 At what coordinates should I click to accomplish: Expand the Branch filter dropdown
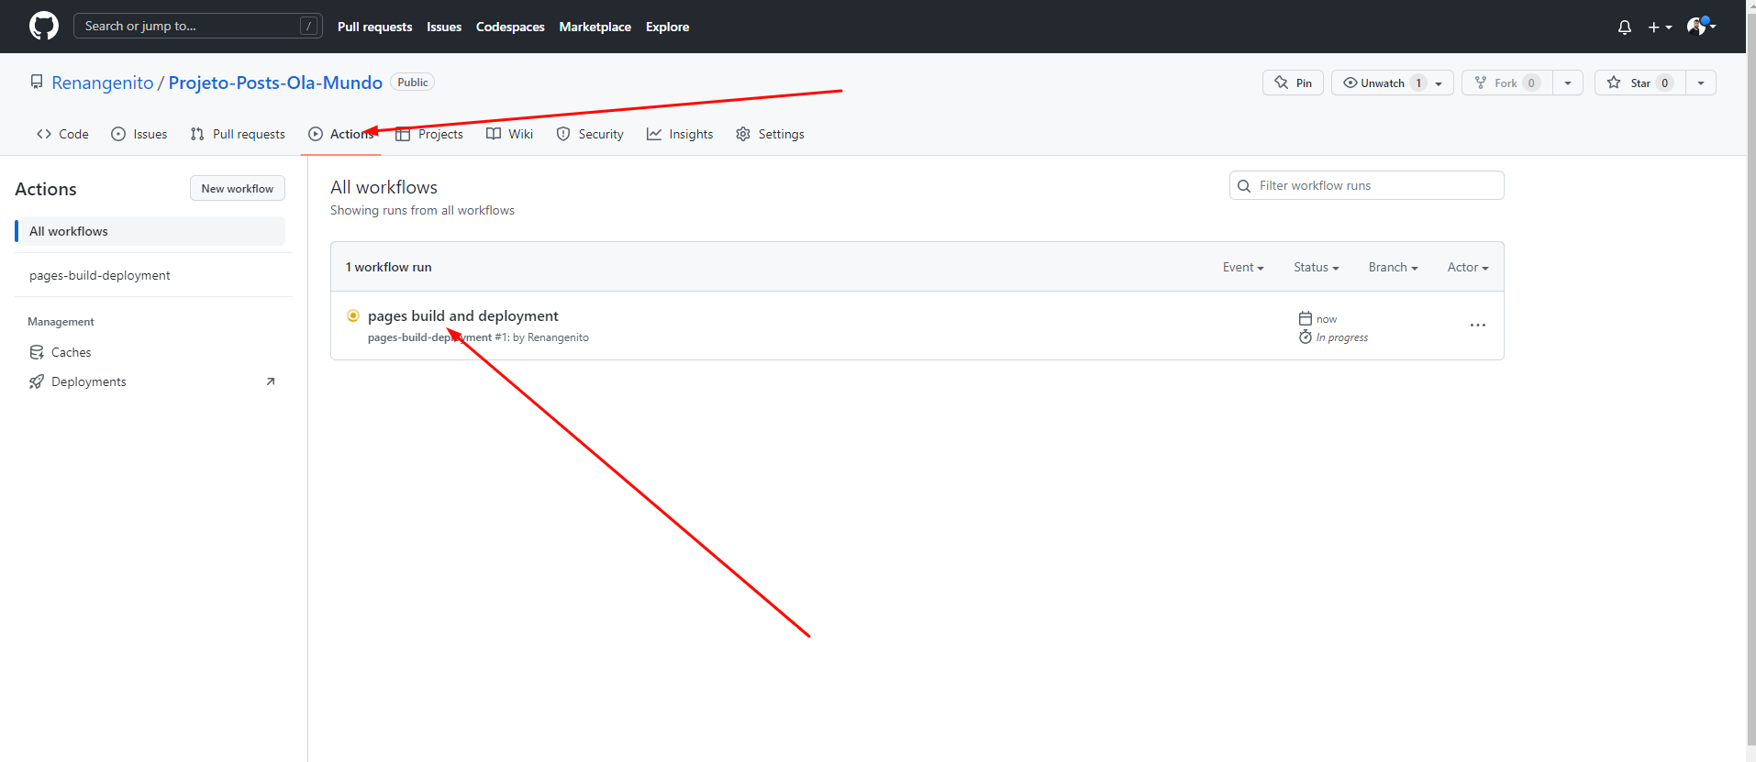tap(1393, 267)
